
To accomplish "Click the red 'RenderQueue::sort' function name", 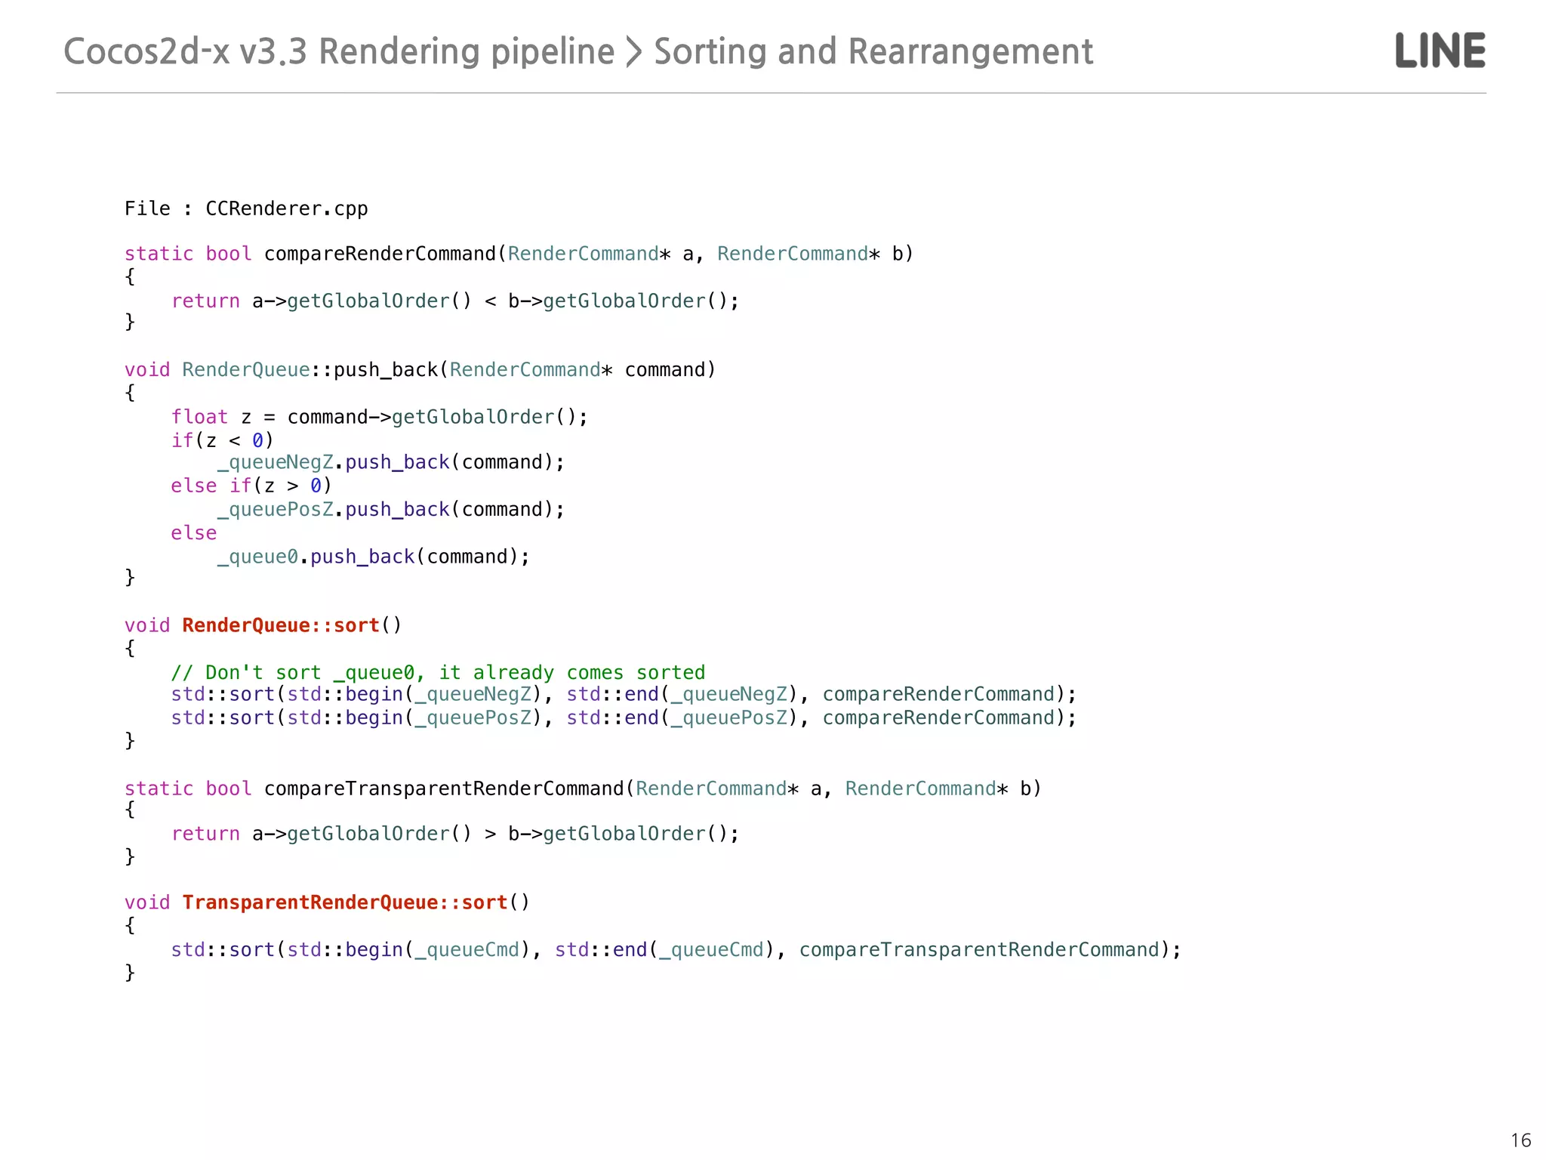I will click(280, 625).
